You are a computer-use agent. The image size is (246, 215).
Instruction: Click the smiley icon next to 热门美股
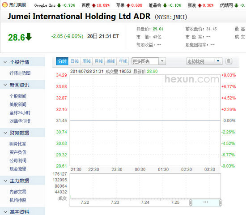[x=5, y=5]
